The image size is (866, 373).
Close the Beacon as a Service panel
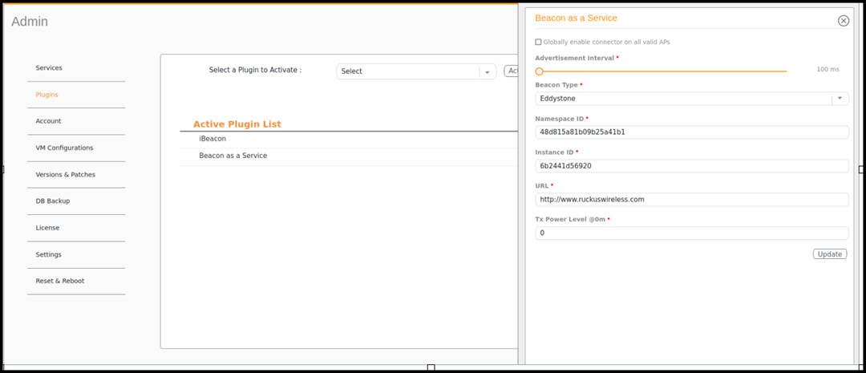click(844, 20)
